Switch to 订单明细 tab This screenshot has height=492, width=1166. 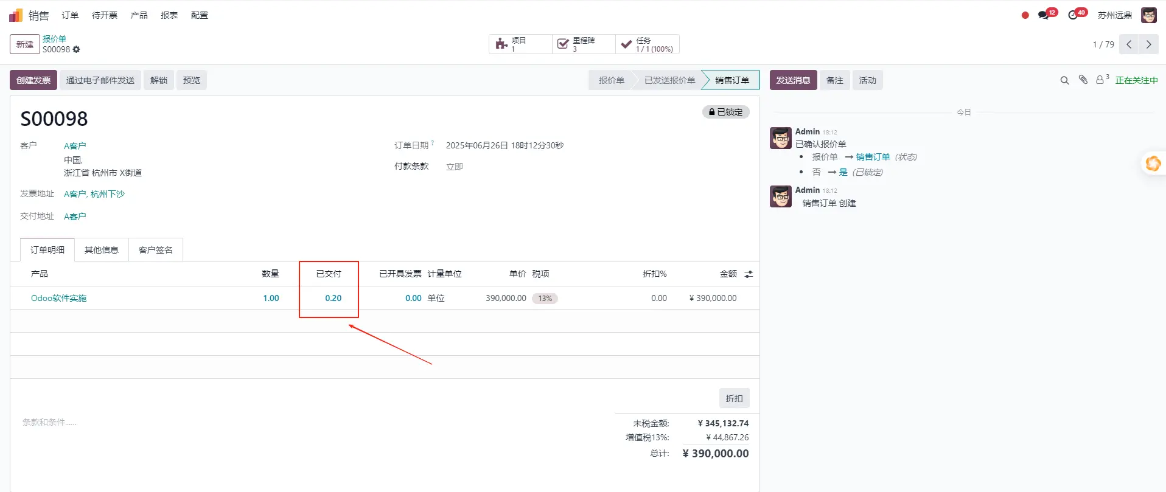pyautogui.click(x=47, y=250)
